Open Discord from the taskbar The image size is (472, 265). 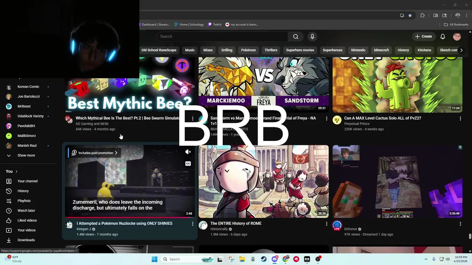point(274,259)
